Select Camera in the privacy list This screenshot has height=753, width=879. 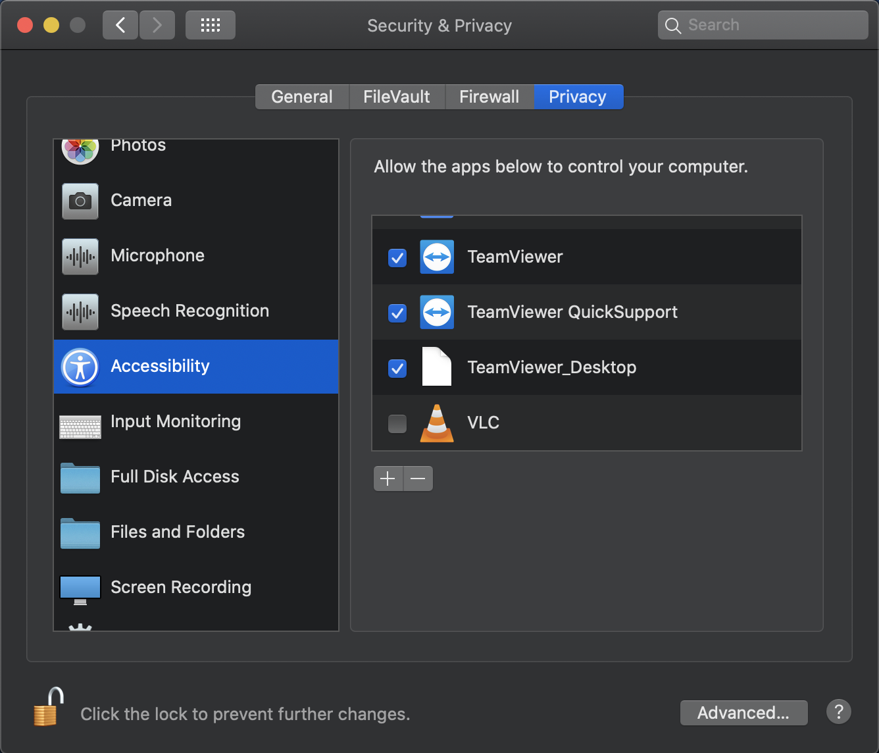196,201
